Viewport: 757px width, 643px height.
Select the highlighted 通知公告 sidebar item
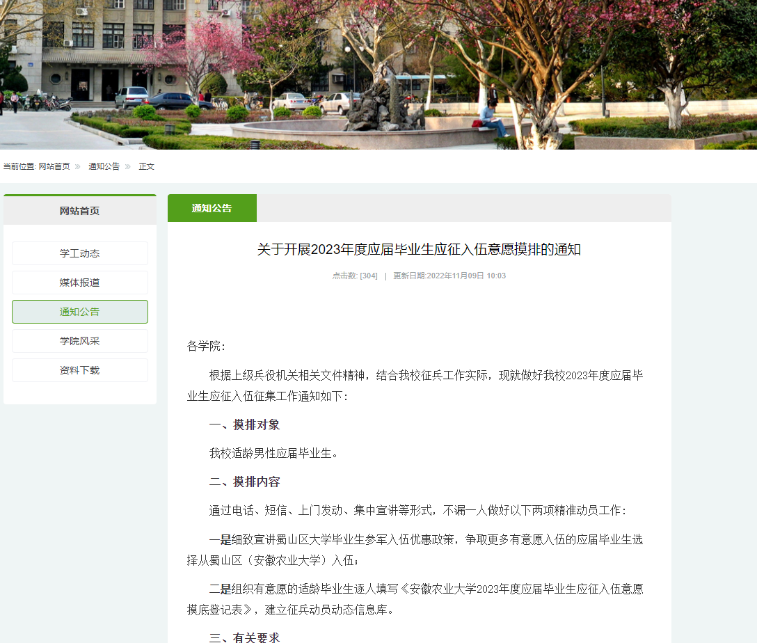pyautogui.click(x=79, y=312)
